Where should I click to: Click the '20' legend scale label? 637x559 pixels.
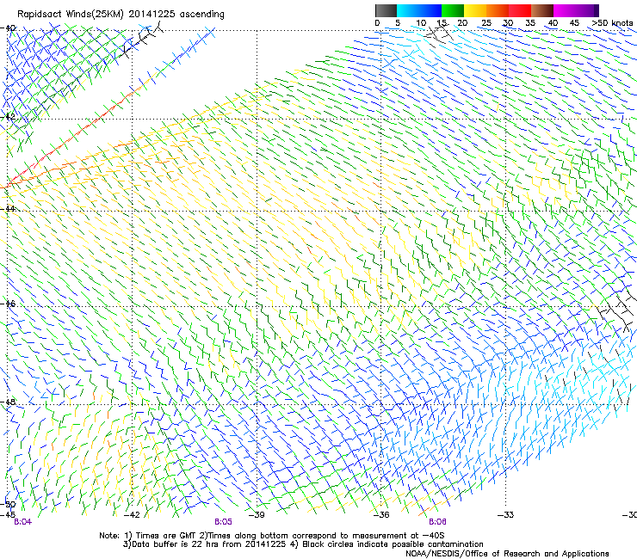click(462, 23)
